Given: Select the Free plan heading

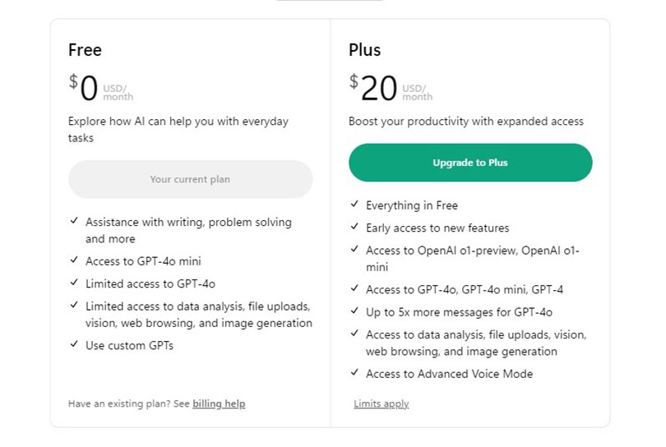Looking at the screenshot, I should 85,50.
